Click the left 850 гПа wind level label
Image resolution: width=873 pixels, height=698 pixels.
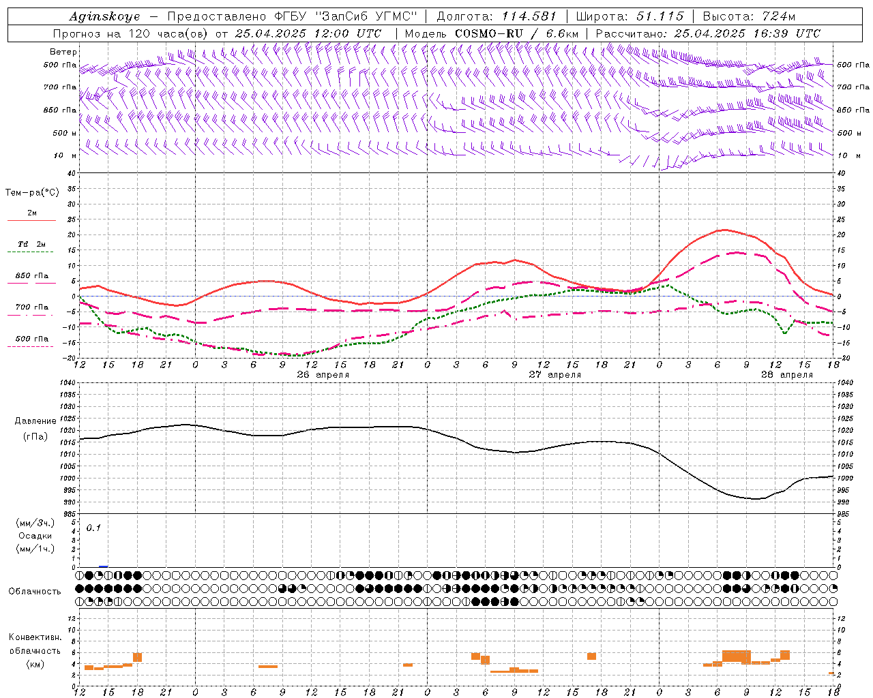point(60,110)
